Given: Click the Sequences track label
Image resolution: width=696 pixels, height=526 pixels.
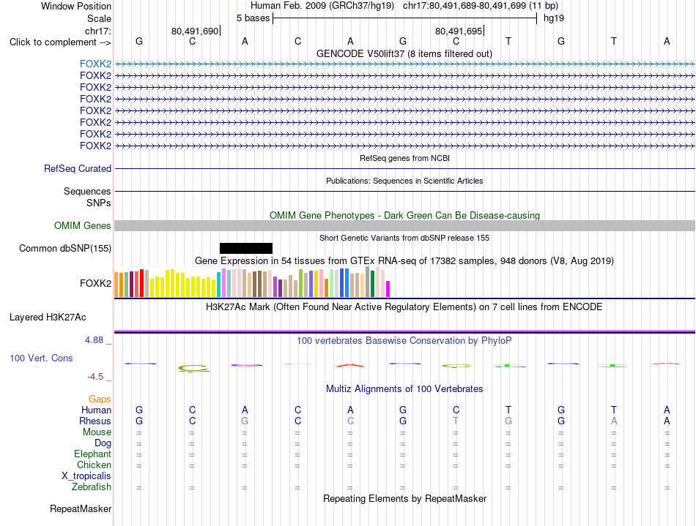Looking at the screenshot, I should tap(87, 191).
